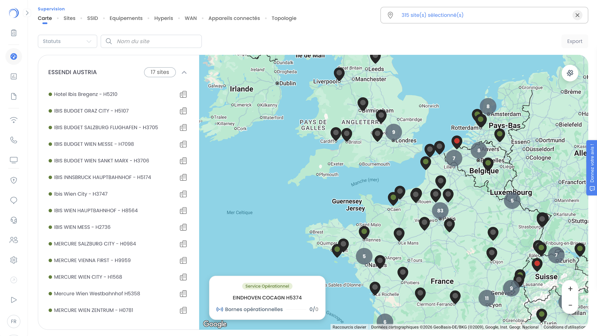Open the monitor screen sidebar icon
This screenshot has width=597, height=336.
[x=14, y=160]
